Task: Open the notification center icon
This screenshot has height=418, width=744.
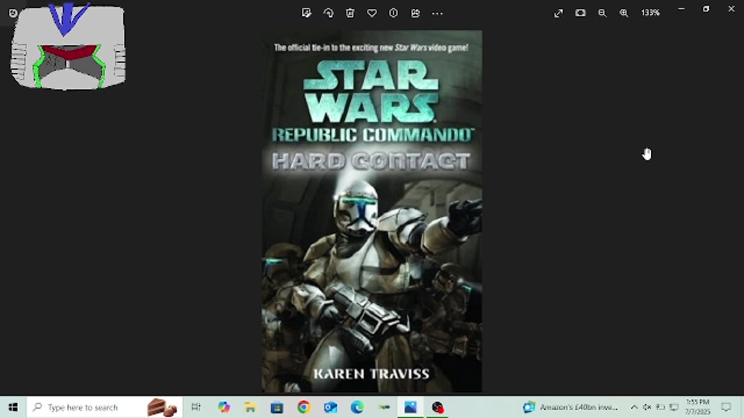Action: pos(726,408)
